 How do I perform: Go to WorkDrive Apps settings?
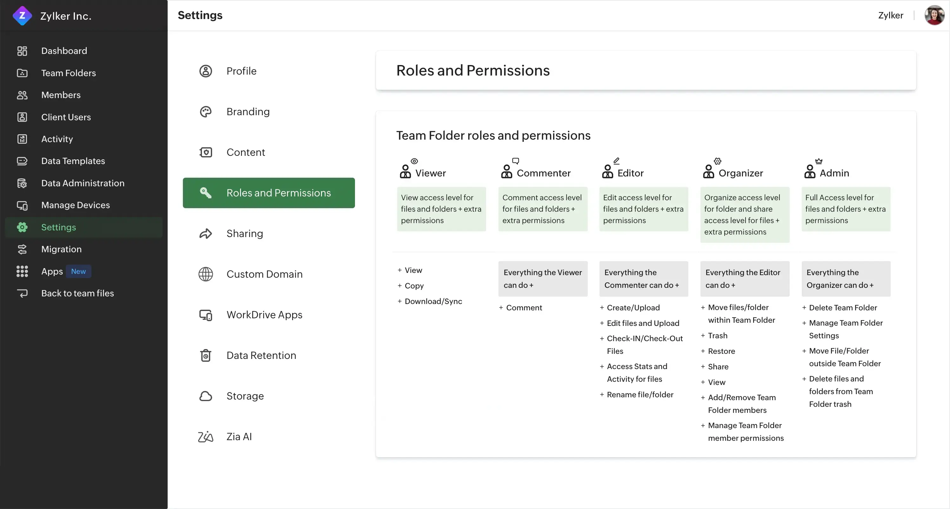(264, 315)
